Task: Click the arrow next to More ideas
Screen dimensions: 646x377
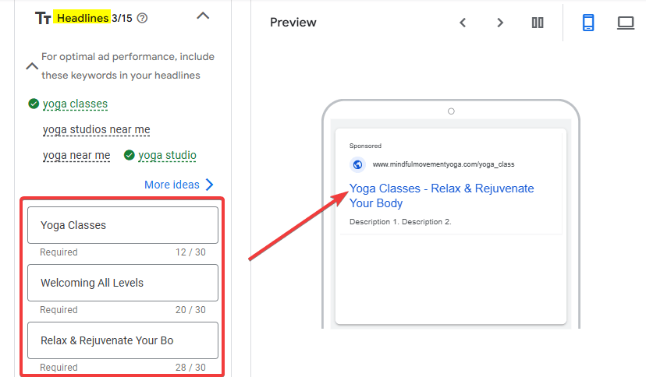Action: coord(209,185)
